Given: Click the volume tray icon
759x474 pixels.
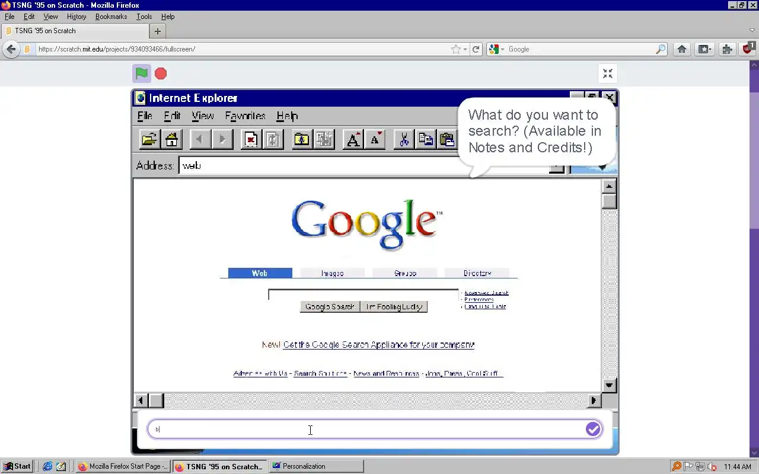Looking at the screenshot, I should pyautogui.click(x=712, y=466).
